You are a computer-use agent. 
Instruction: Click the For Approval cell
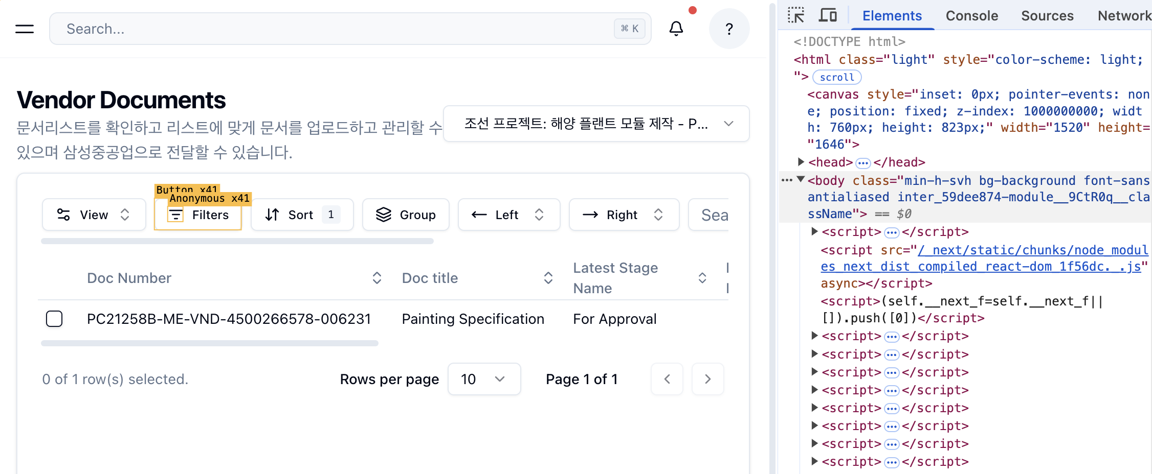coord(614,319)
